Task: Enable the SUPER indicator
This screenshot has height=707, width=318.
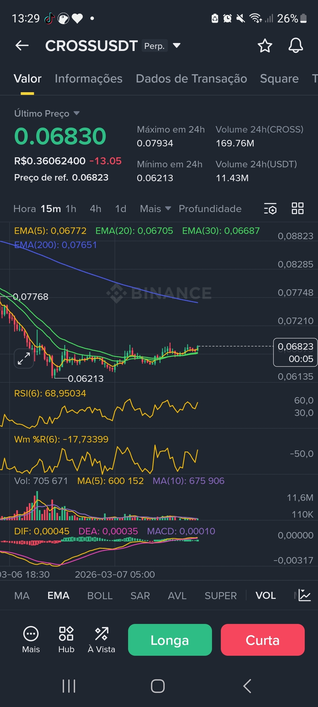Action: coord(221,596)
